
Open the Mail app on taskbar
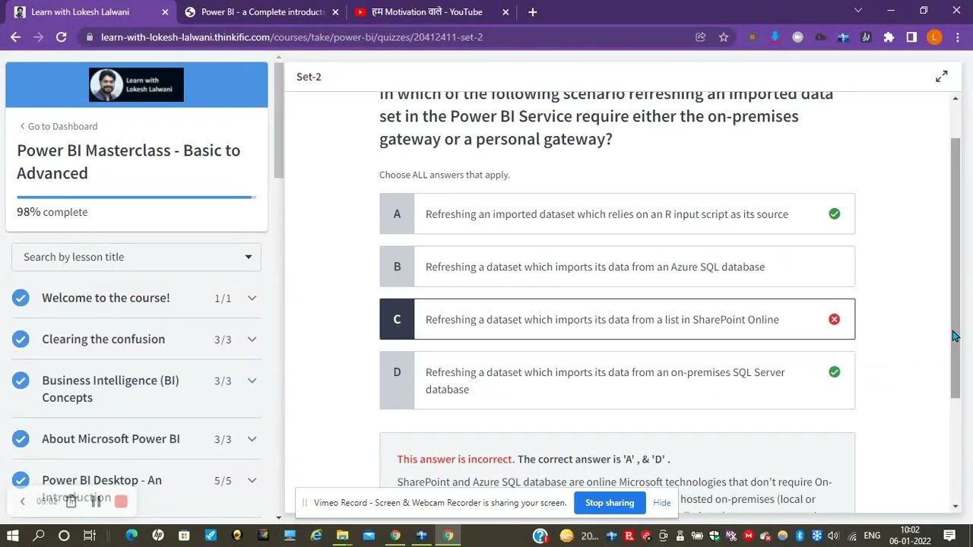pos(369,536)
